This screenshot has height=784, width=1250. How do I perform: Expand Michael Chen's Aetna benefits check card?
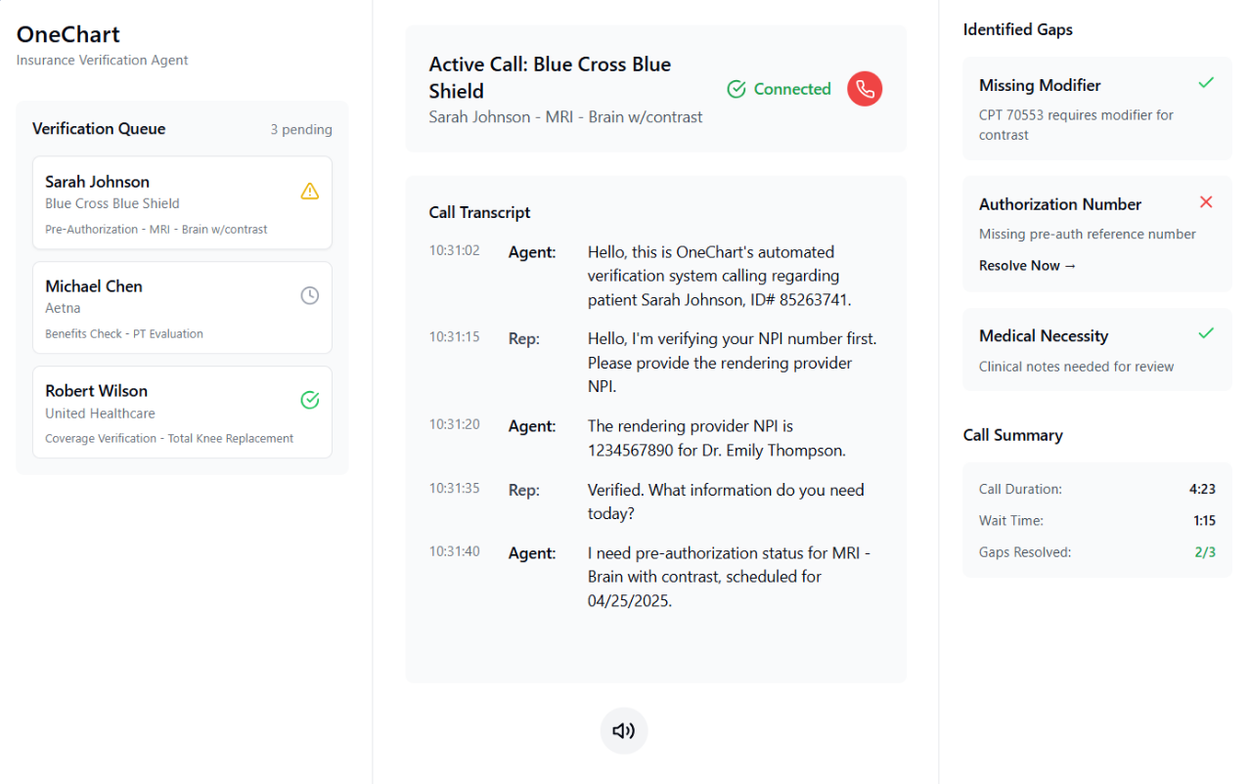click(x=182, y=308)
